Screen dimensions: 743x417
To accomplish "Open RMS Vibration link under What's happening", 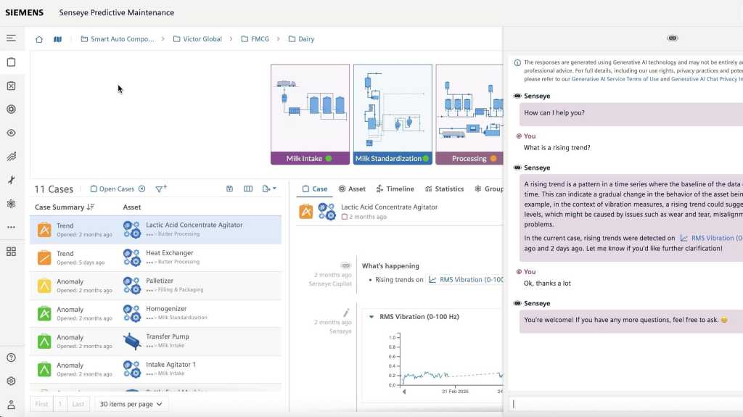I will click(x=465, y=280).
